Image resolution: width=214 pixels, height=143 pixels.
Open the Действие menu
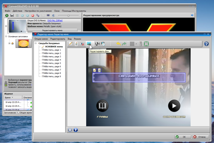(17, 11)
